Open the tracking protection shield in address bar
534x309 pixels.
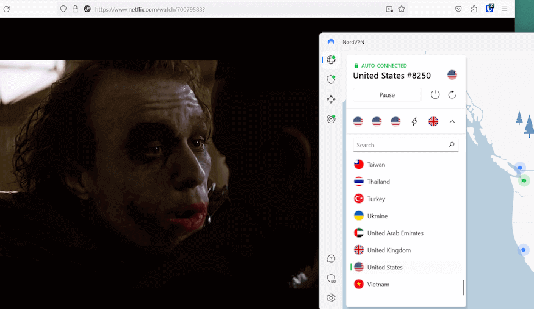click(63, 9)
